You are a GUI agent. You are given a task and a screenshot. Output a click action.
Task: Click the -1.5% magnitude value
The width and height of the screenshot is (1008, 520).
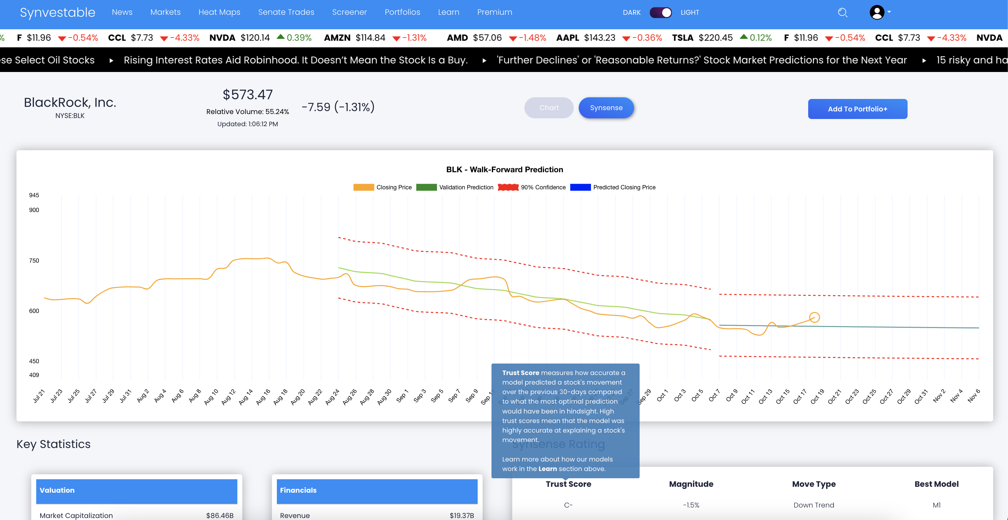691,505
